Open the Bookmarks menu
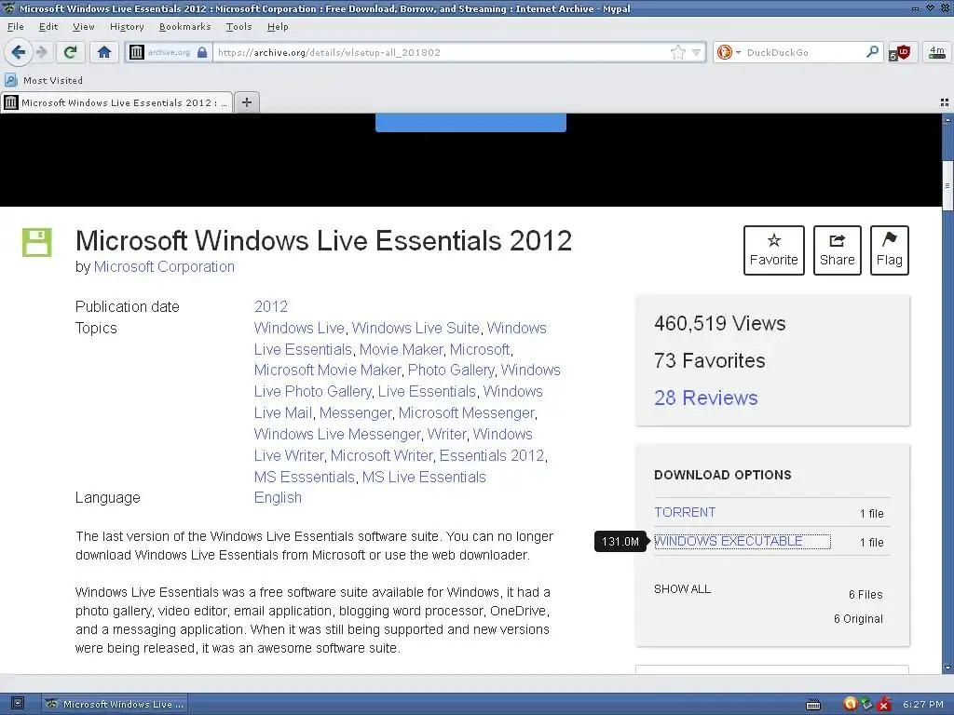The image size is (954, 715). [185, 27]
